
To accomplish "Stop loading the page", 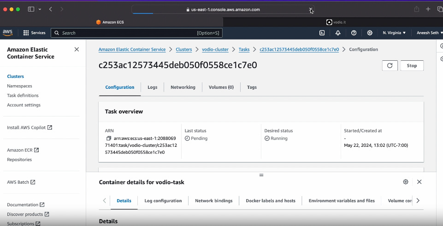I will click(311, 10).
